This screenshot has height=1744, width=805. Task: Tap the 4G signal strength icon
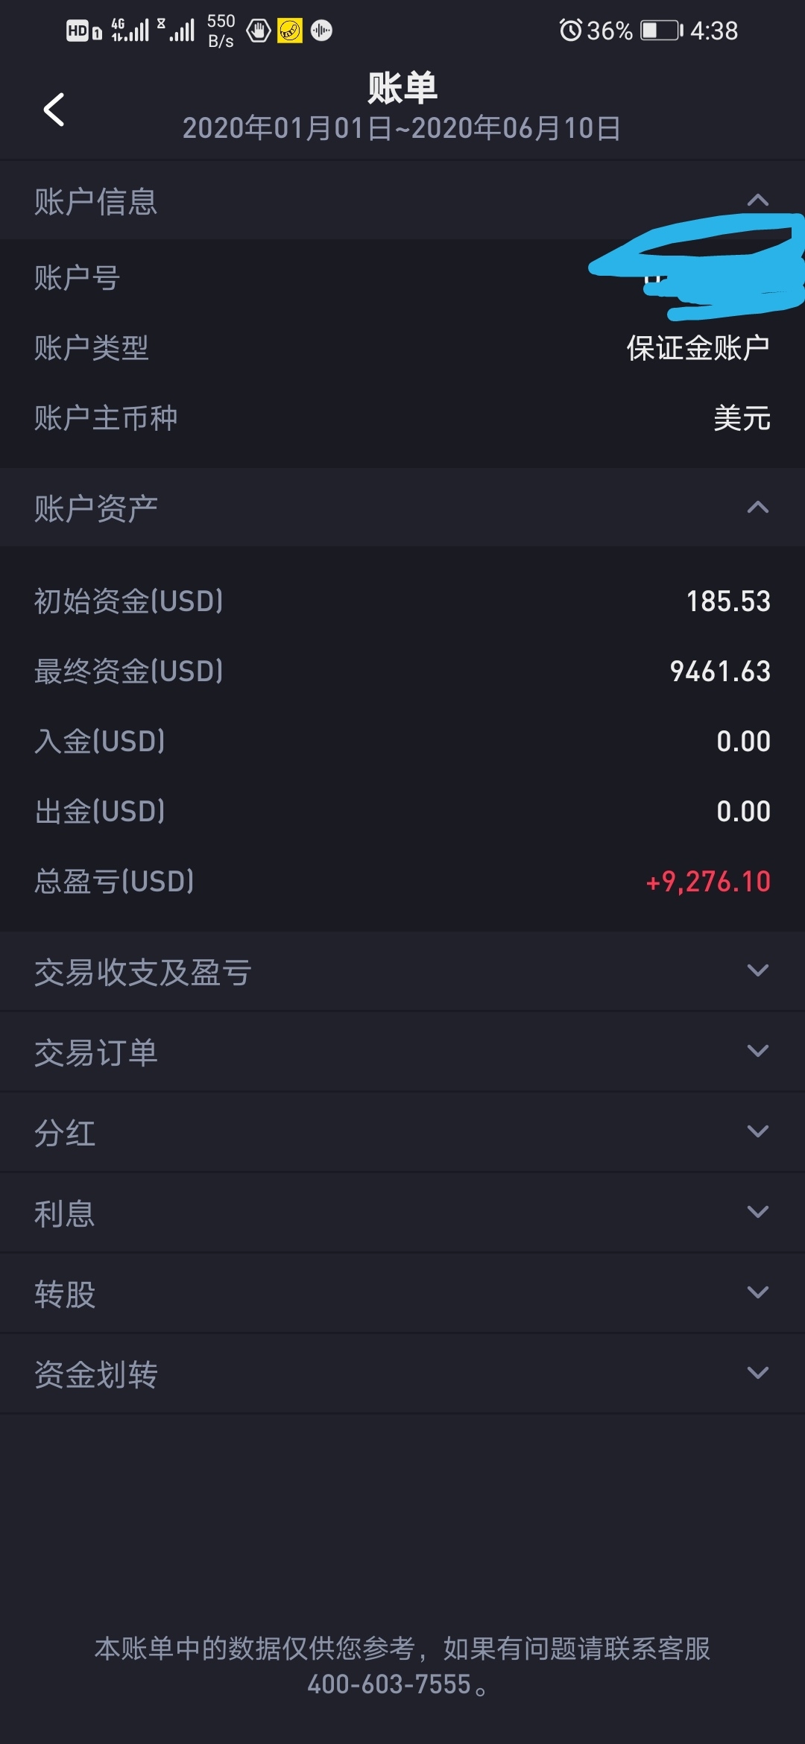point(130,31)
